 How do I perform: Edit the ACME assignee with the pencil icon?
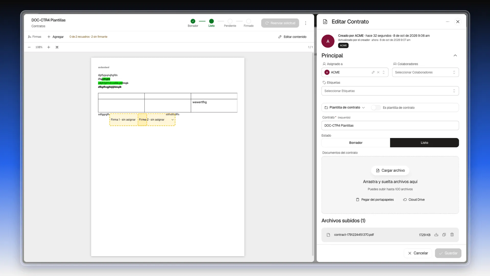(373, 72)
